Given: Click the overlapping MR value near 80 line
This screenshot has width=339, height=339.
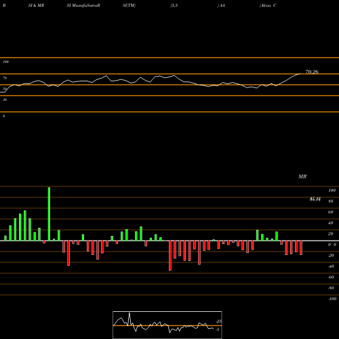Looking at the screenshot, I should [315, 199].
